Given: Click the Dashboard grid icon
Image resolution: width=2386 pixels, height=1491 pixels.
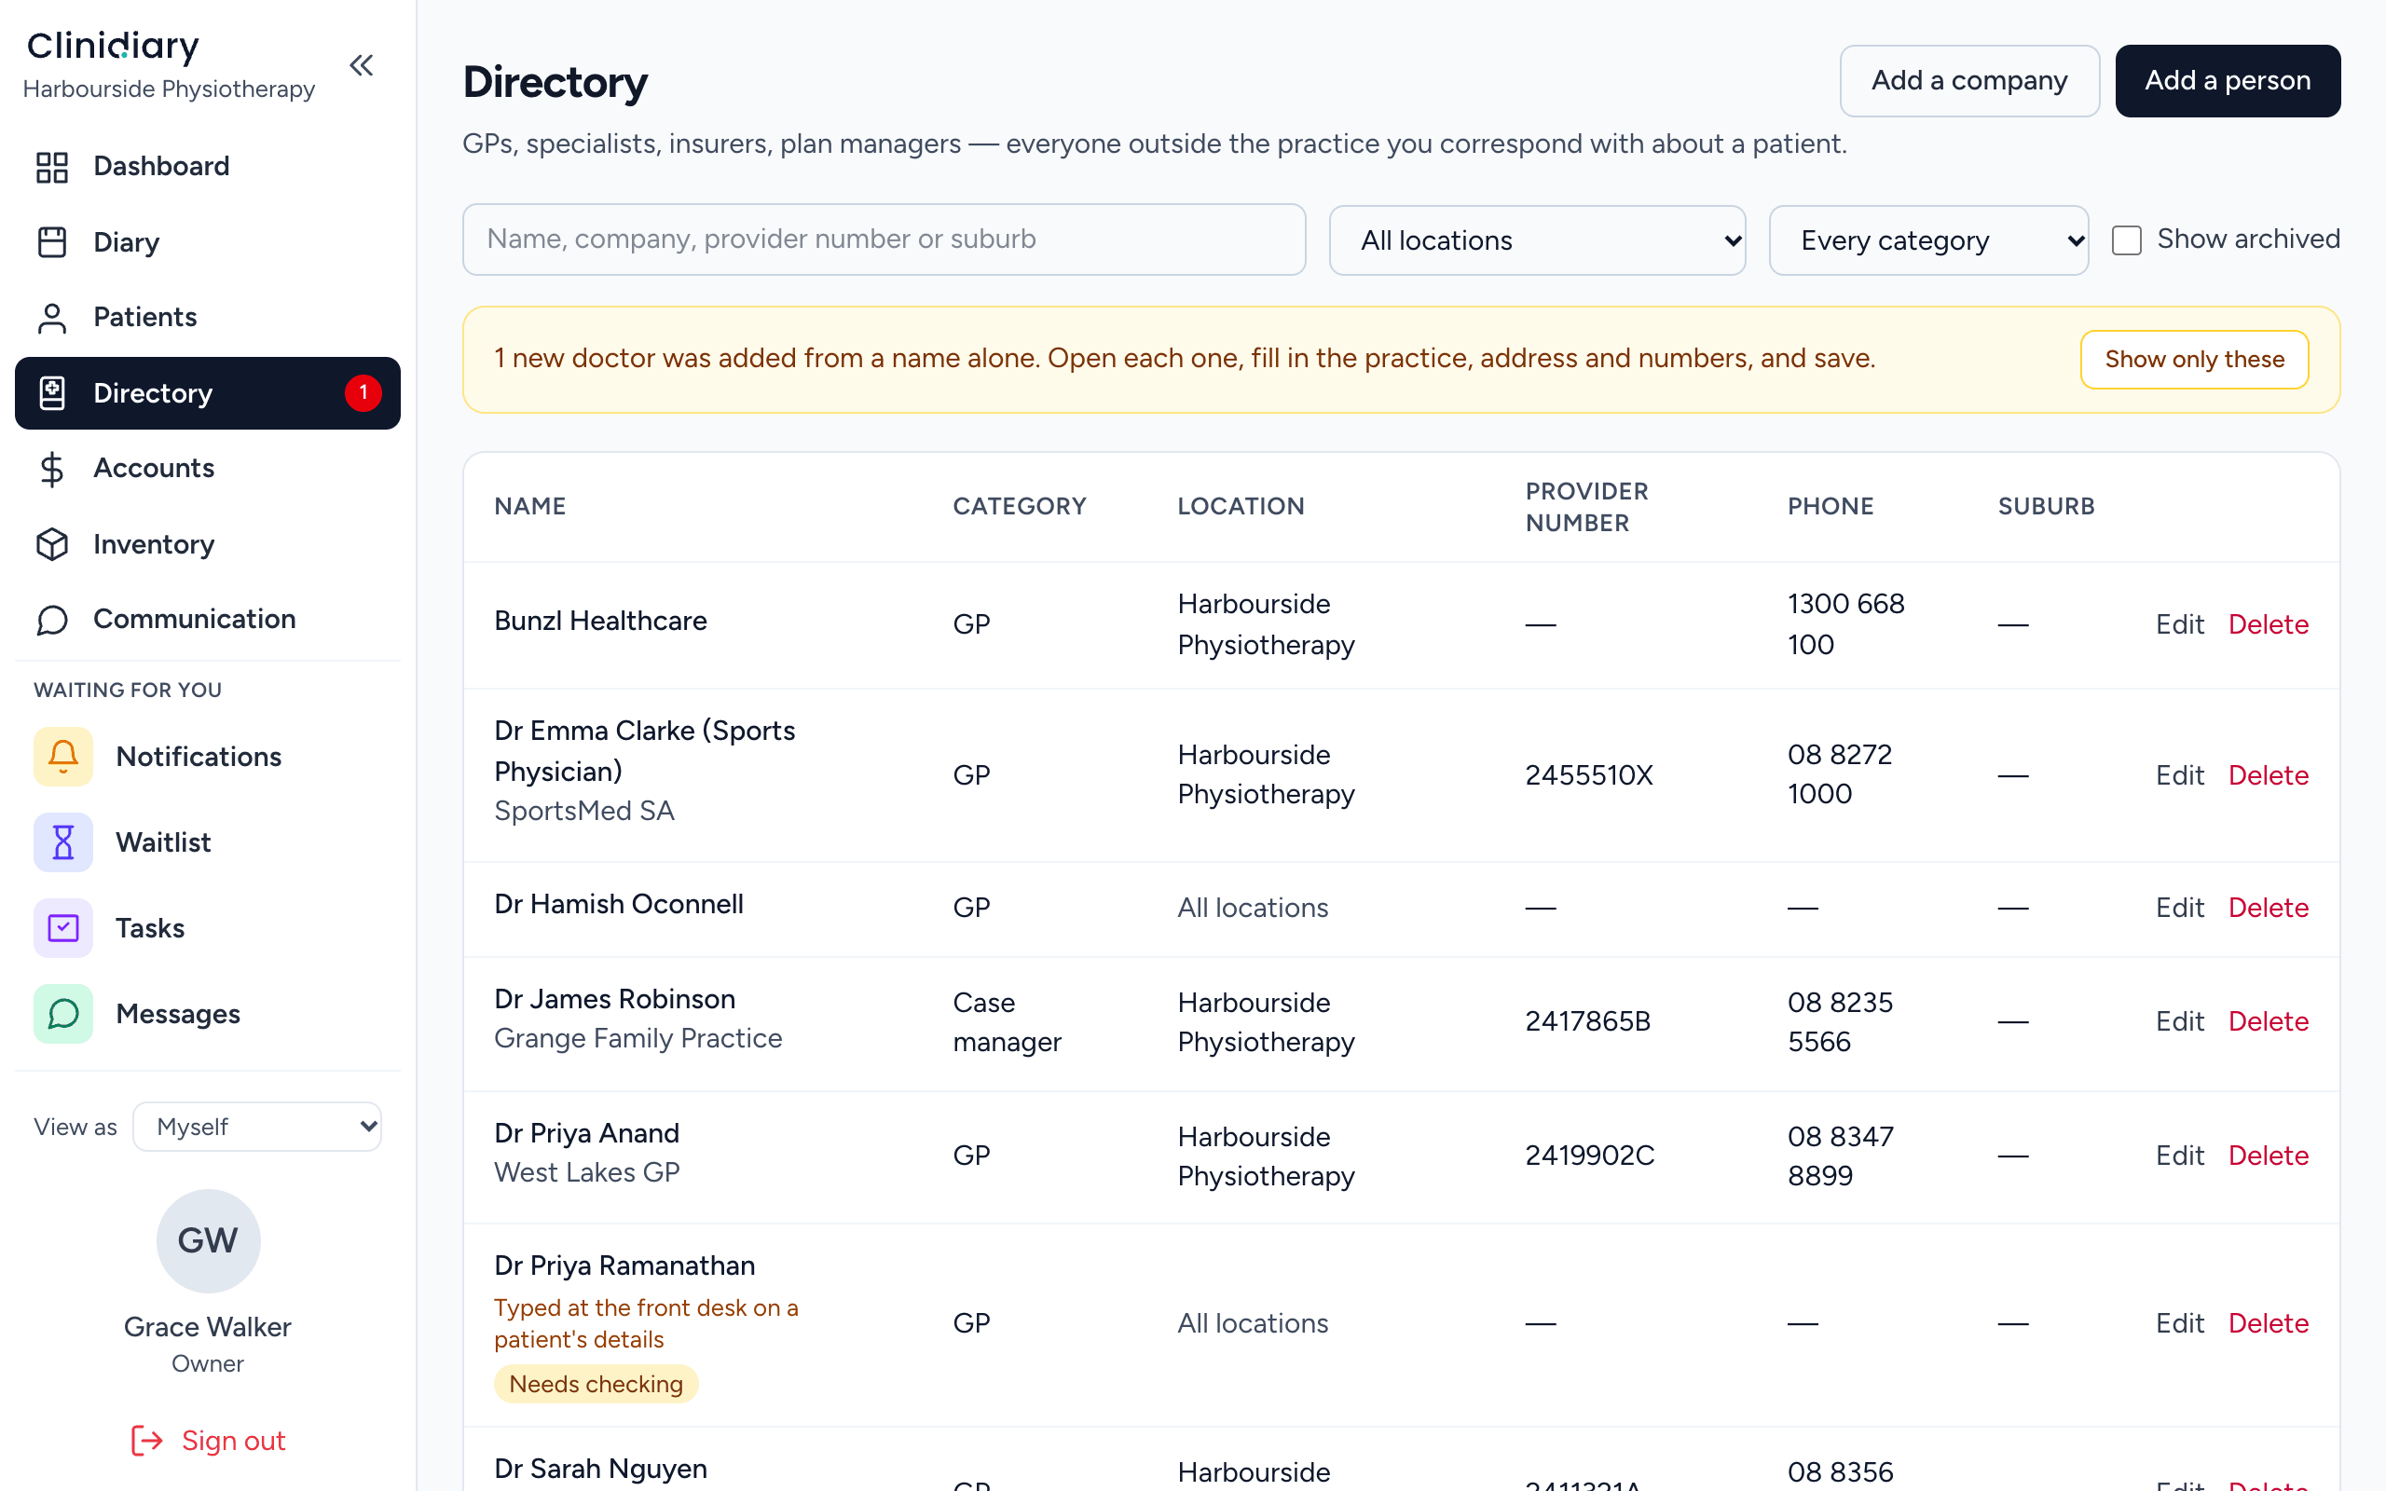Looking at the screenshot, I should coord(52,167).
